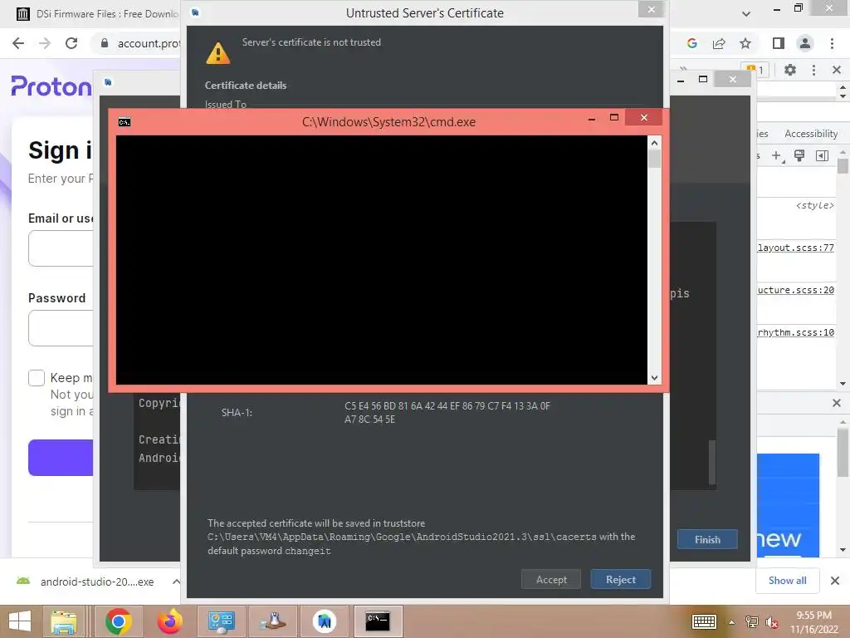Go back in Chrome browser
The width and height of the screenshot is (850, 638).
[18, 43]
